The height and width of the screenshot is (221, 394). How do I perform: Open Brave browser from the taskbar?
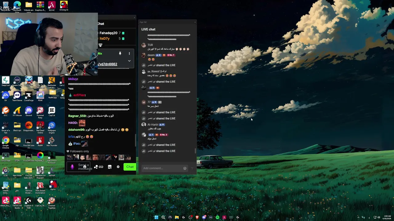pos(197,217)
